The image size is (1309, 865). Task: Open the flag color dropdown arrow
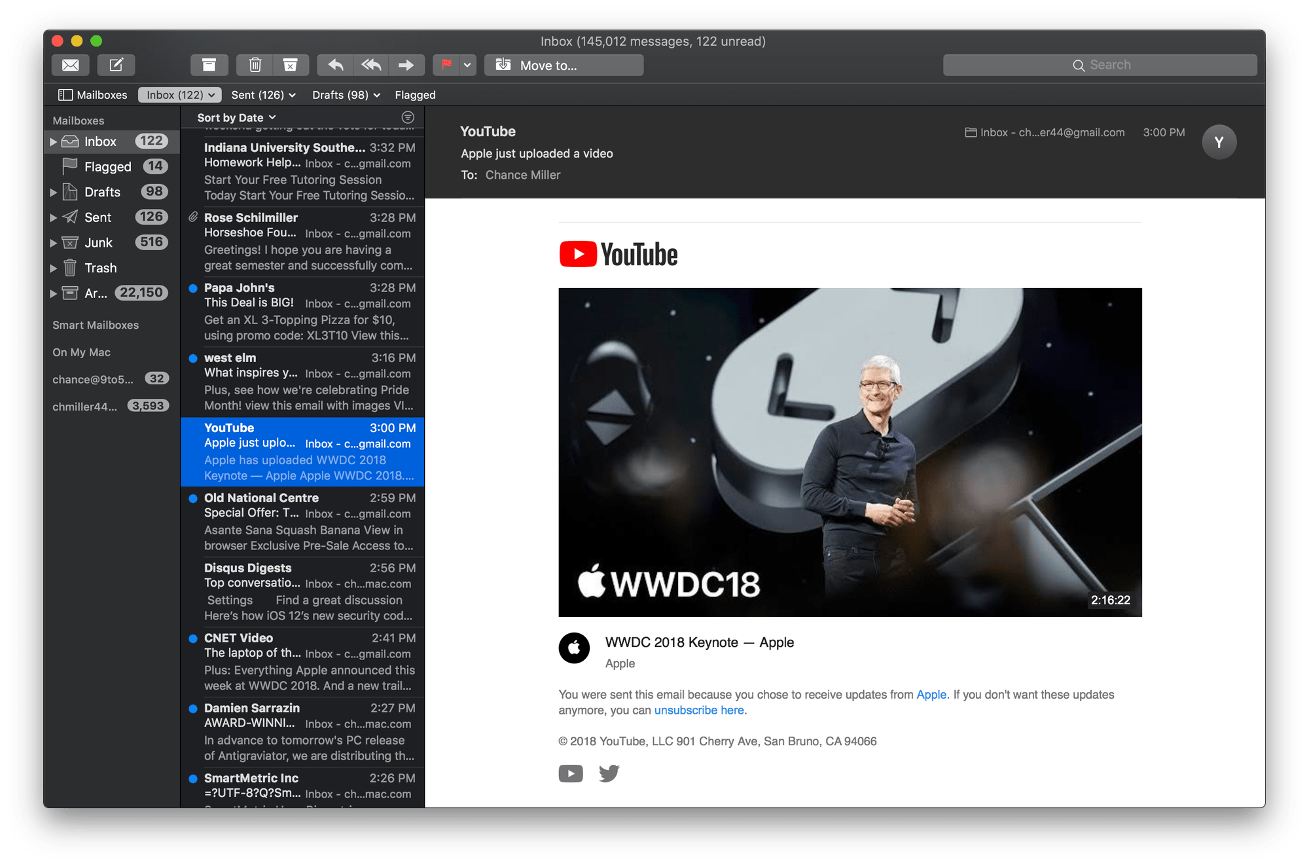[466, 65]
